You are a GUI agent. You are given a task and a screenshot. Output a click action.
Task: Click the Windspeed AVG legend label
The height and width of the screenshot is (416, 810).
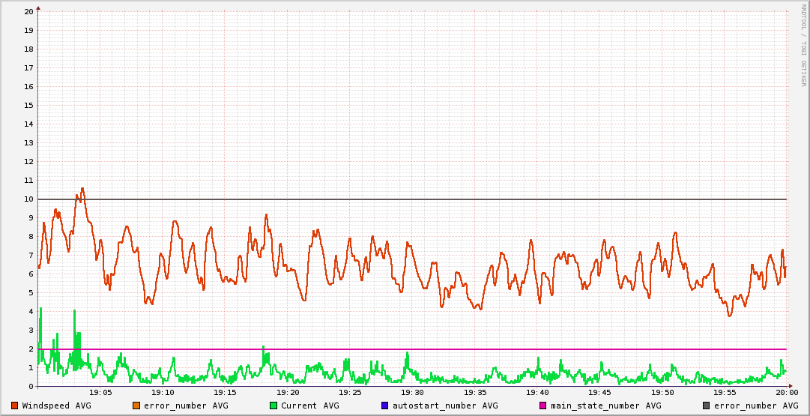pyautogui.click(x=56, y=406)
